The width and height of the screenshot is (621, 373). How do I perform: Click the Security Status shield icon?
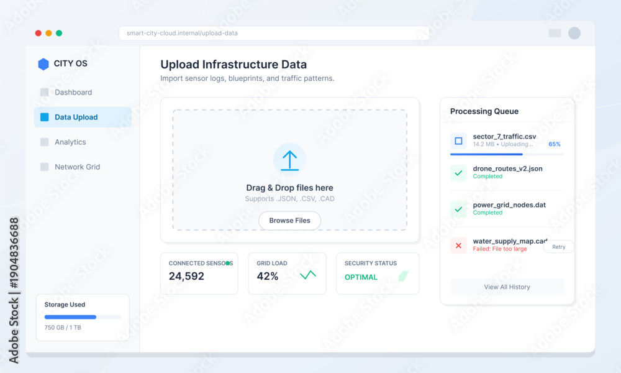click(403, 276)
